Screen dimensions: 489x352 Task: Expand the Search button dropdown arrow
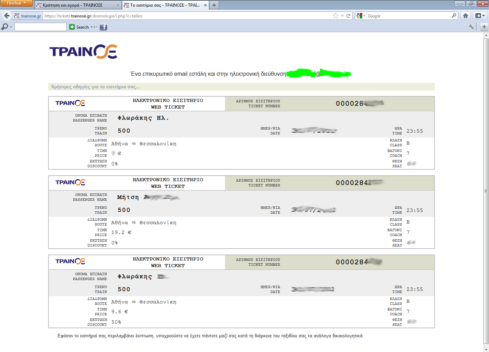[92, 27]
